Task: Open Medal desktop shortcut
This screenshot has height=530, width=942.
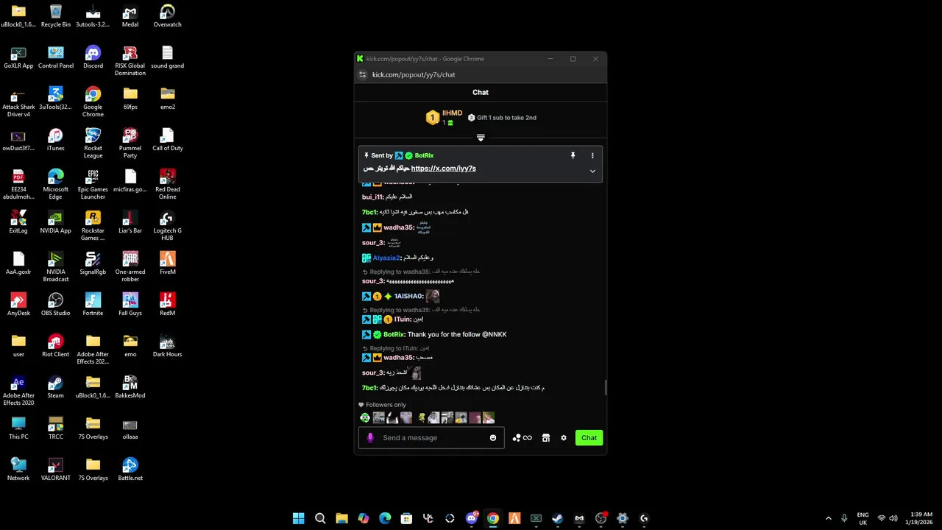Action: click(130, 16)
